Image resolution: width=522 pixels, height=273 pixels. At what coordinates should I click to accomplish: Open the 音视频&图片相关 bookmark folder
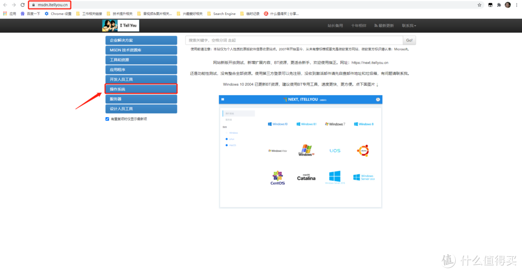click(x=155, y=14)
